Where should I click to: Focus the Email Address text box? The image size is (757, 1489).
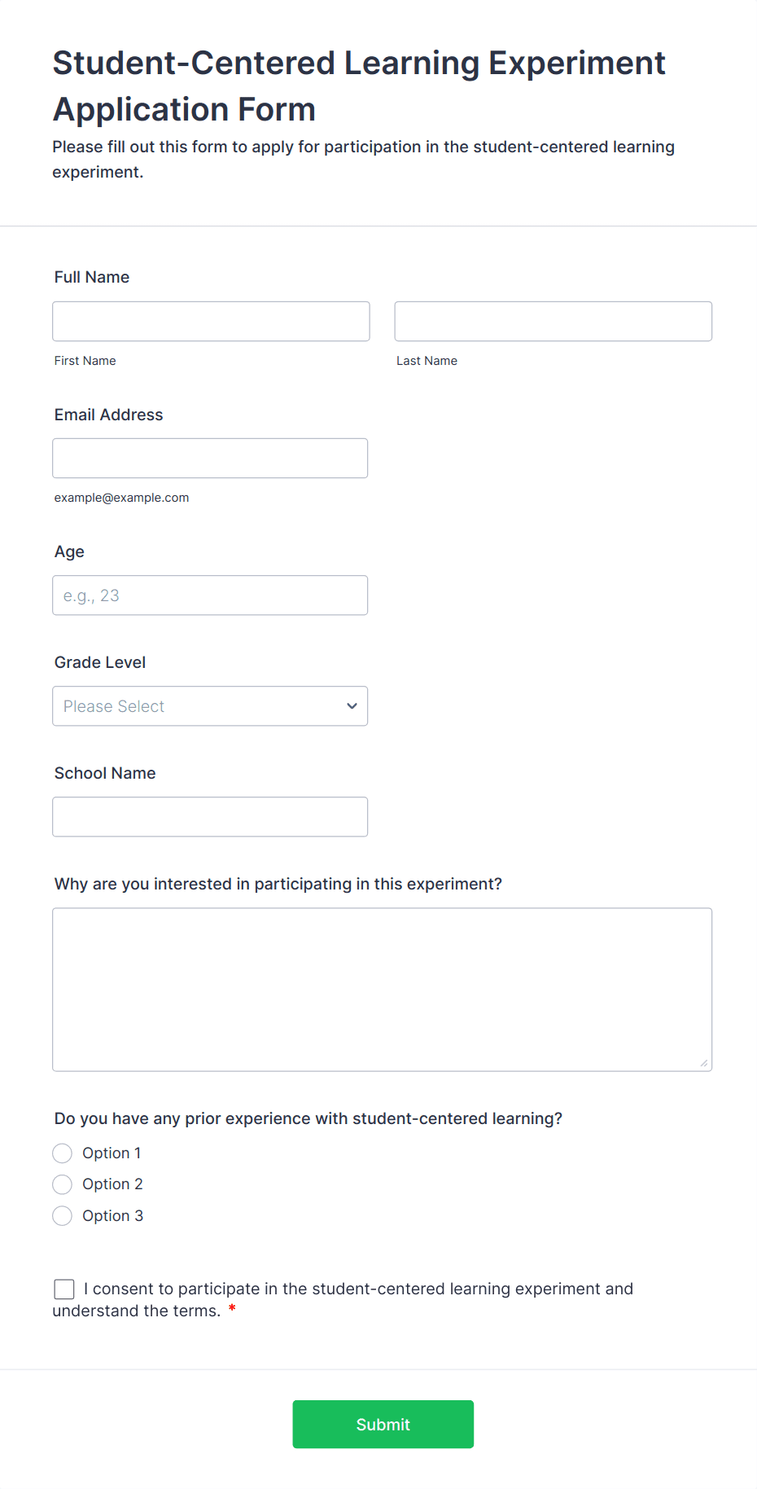pyautogui.click(x=210, y=458)
